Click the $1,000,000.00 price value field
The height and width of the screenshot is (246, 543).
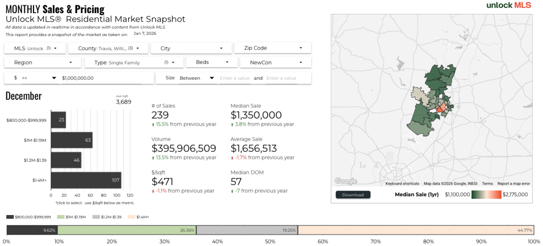coord(101,78)
